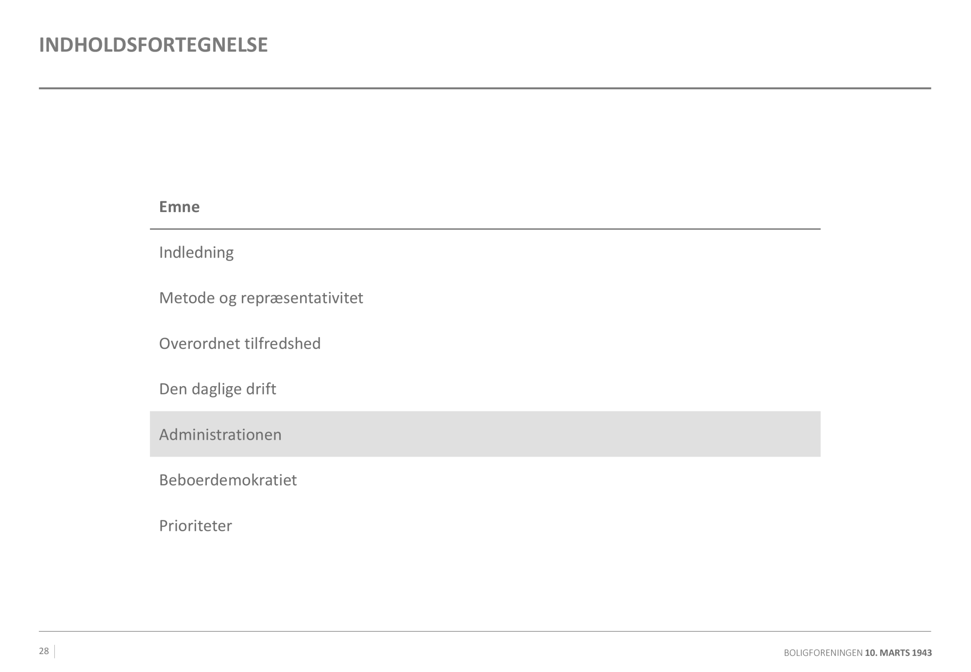Open the Beboerdemokratiet entry

pyautogui.click(x=228, y=480)
